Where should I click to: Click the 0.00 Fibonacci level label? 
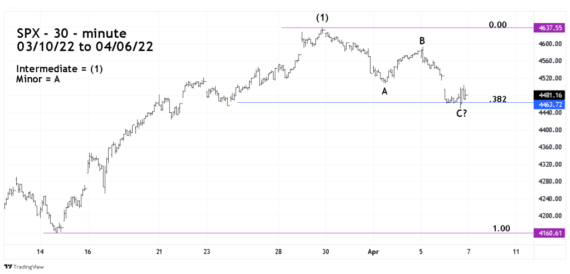[x=498, y=25]
